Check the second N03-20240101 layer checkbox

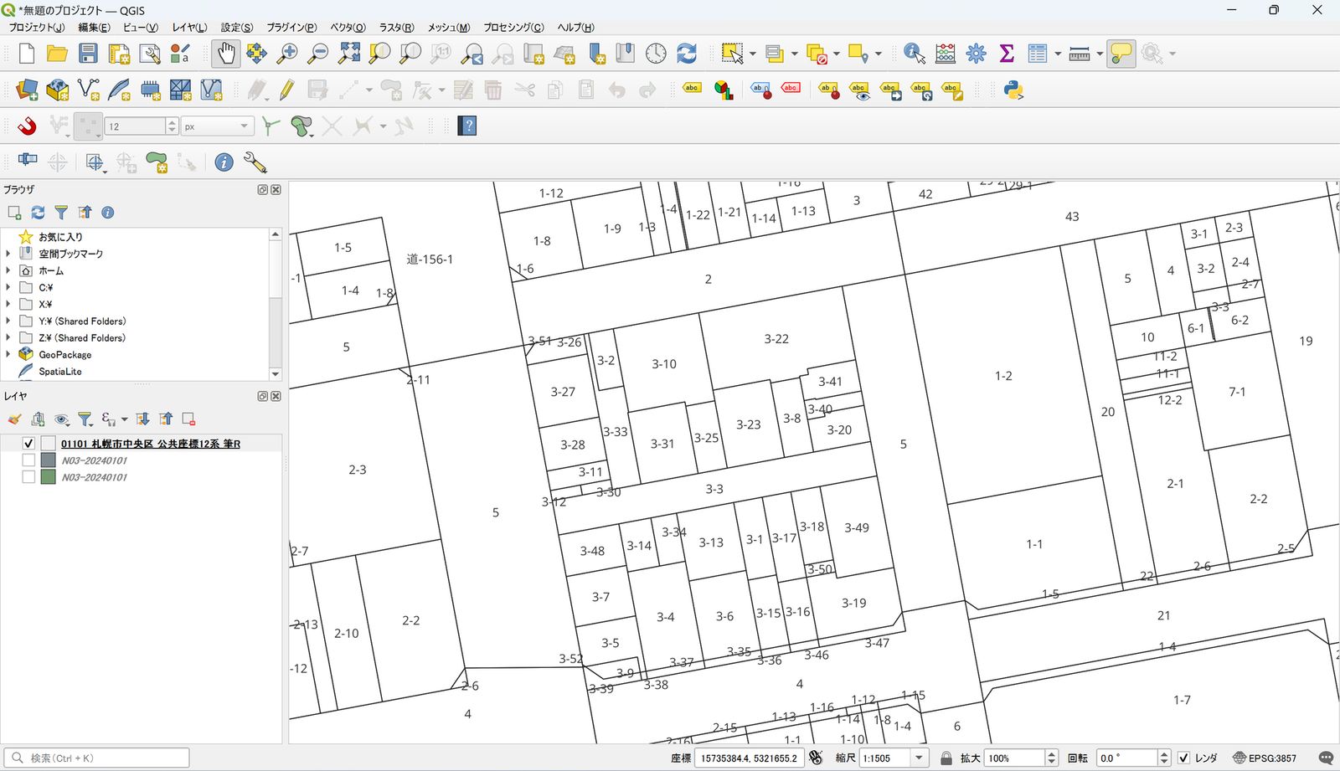pyautogui.click(x=28, y=477)
